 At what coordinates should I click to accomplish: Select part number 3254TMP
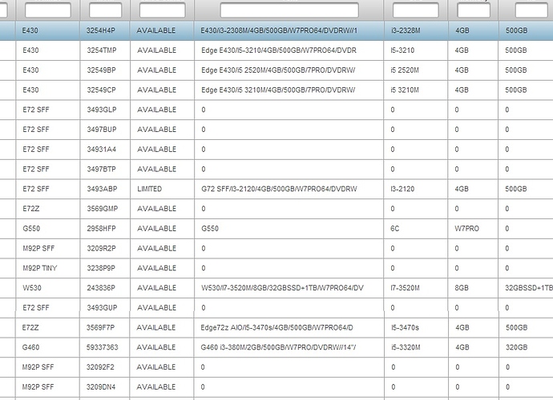click(102, 50)
